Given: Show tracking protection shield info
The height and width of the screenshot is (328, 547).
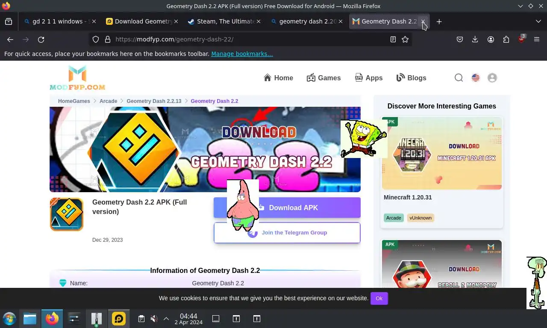Looking at the screenshot, I should coord(96,39).
